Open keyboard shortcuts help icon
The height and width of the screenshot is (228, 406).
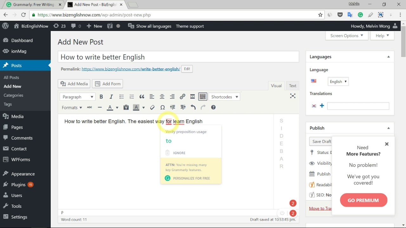coord(213,107)
